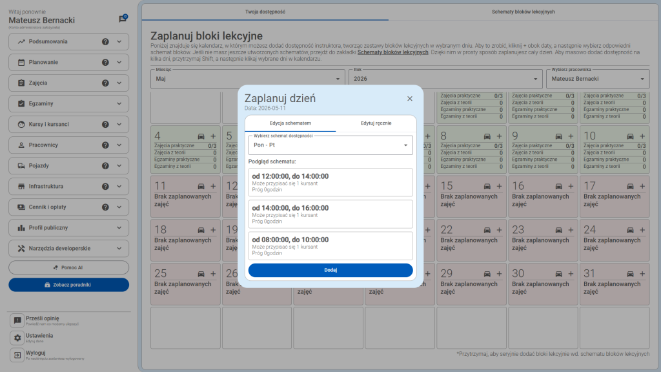The image size is (661, 372).
Task: Open Pomoc AI assistant
Action: coord(68,267)
